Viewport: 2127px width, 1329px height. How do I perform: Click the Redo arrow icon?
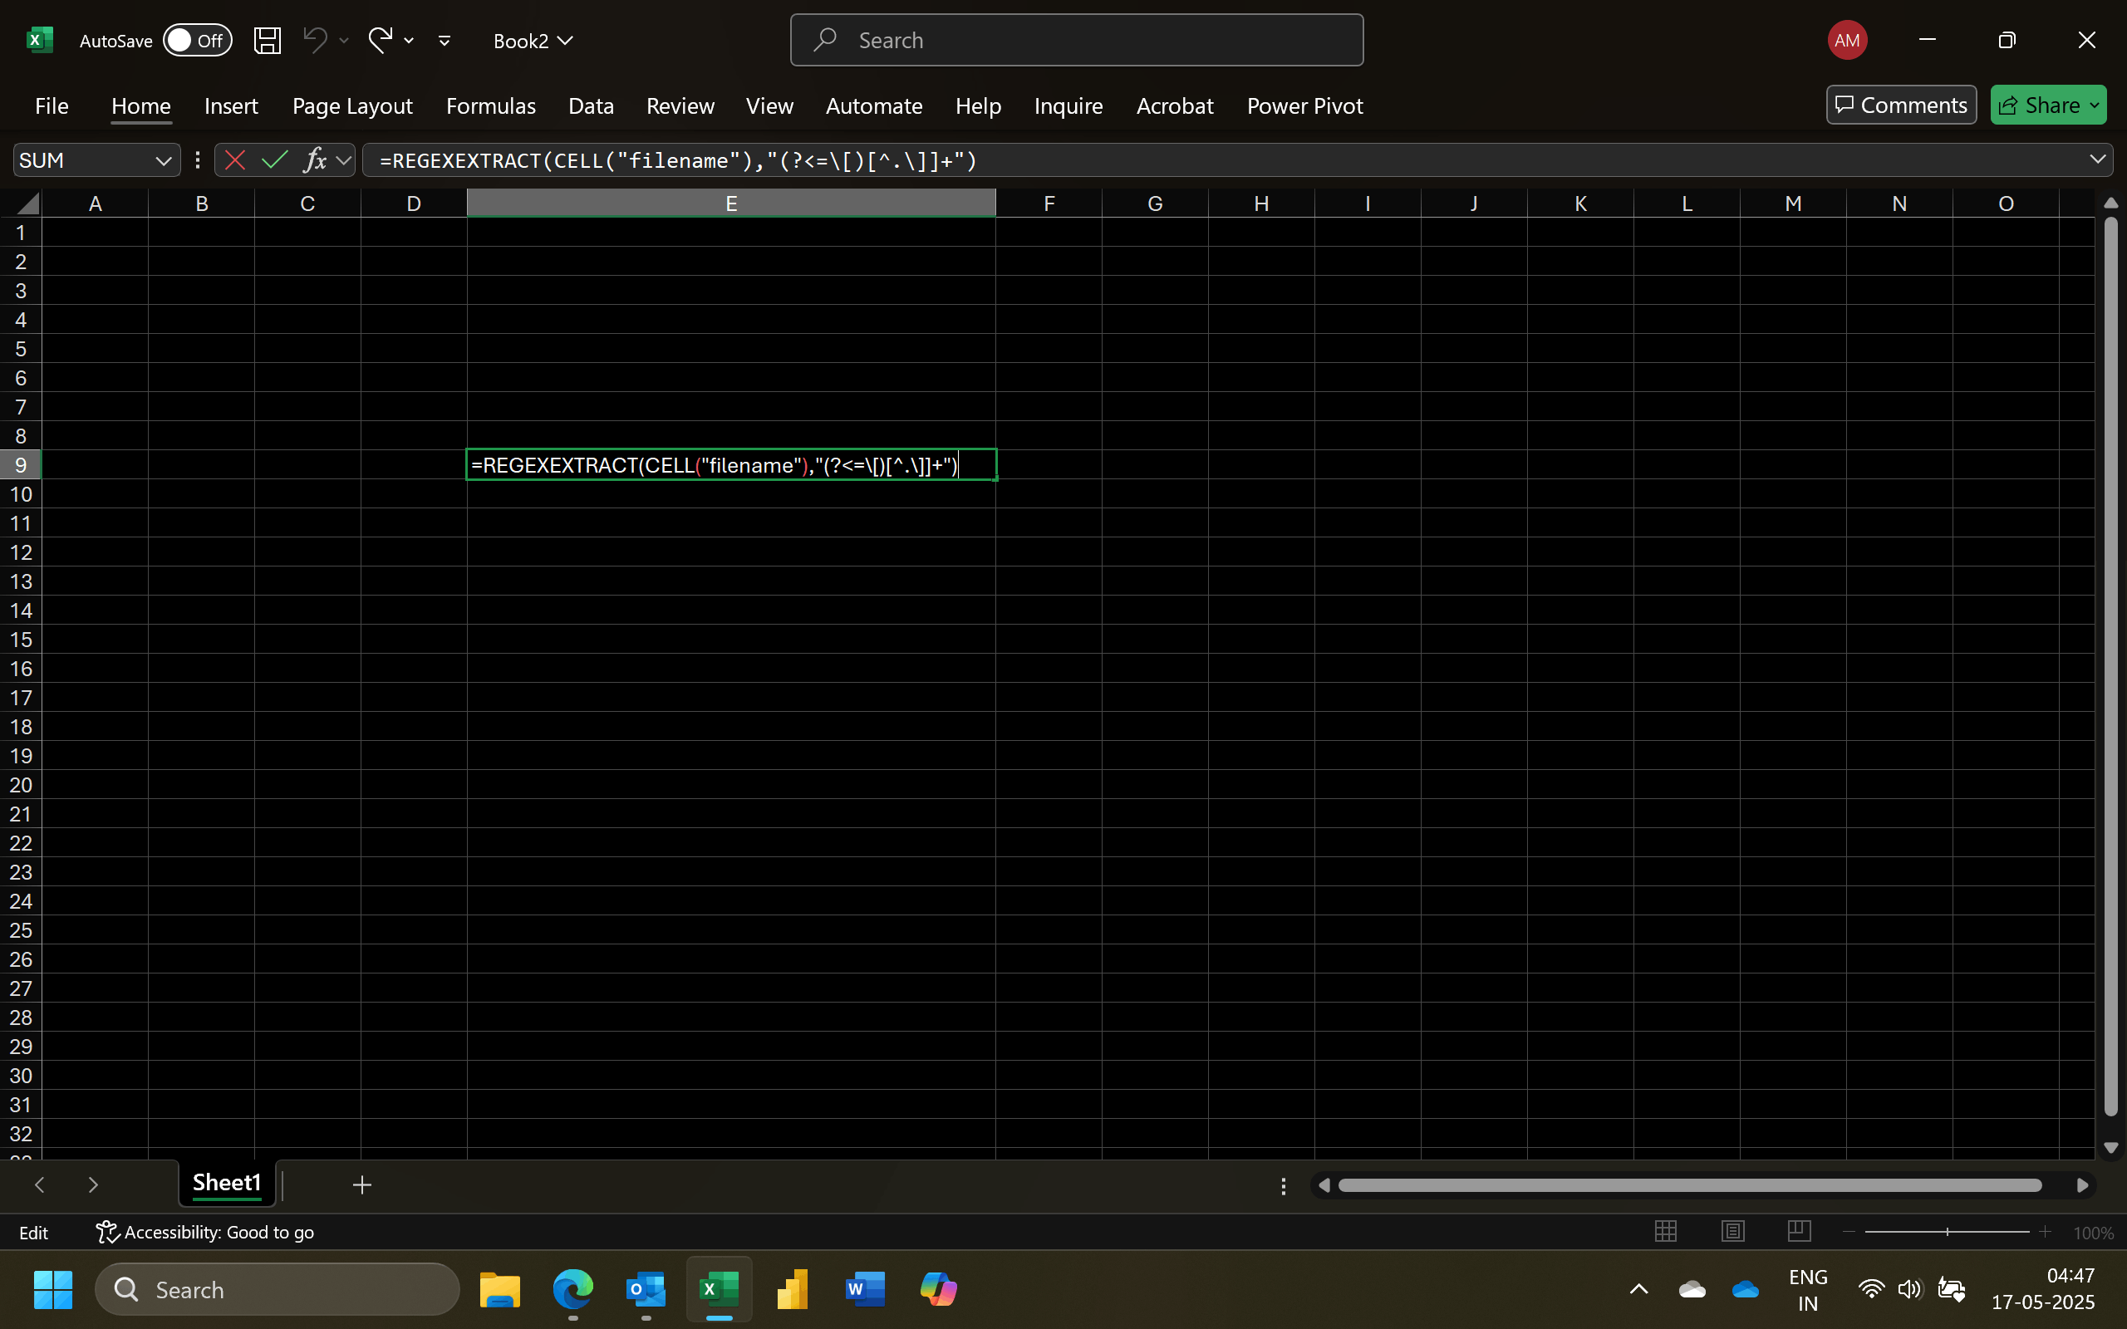(x=380, y=41)
